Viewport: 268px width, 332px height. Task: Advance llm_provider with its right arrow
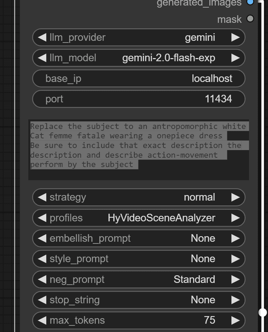(236, 37)
